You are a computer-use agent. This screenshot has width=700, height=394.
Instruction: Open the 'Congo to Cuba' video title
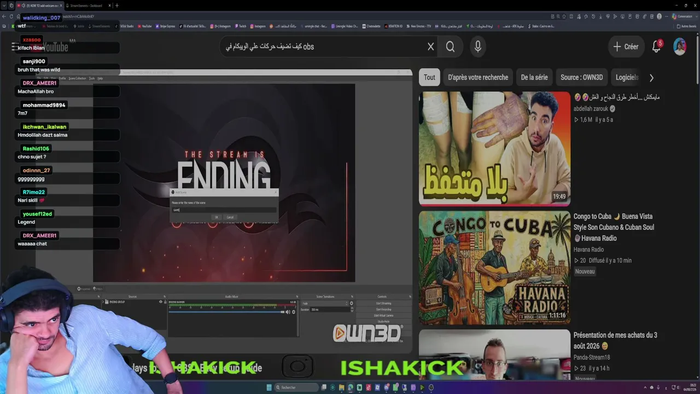[x=614, y=227]
